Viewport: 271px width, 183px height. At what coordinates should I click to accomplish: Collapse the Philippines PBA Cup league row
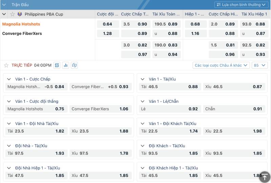point(4,14)
